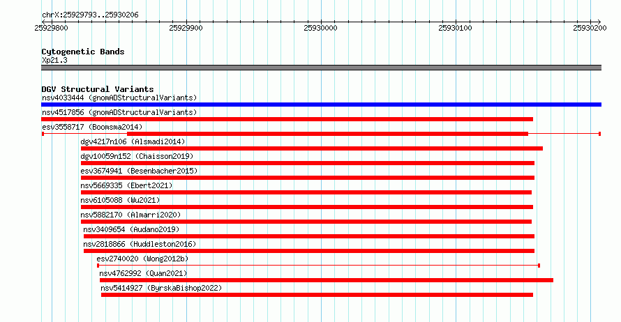Open variant label nsv2818866 (Huddleston2016)
Image resolution: width=621 pixels, height=322 pixels.
click(140, 244)
